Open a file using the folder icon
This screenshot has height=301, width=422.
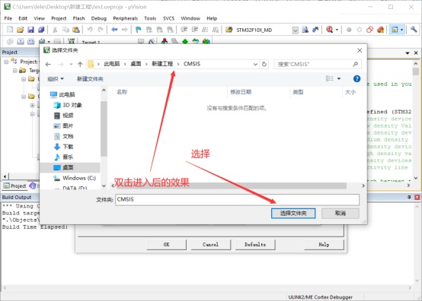(21, 30)
